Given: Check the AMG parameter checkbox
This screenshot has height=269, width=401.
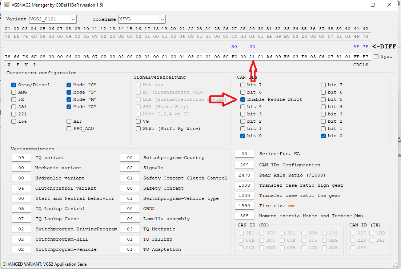Looking at the screenshot, I should pyautogui.click(x=14, y=92).
